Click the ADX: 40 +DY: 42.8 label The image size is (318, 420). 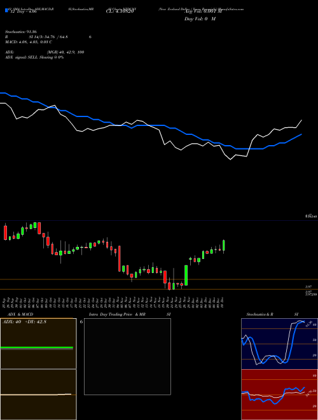24,322
